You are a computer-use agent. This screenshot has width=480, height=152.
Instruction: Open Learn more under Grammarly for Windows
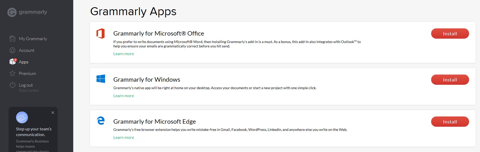[124, 96]
